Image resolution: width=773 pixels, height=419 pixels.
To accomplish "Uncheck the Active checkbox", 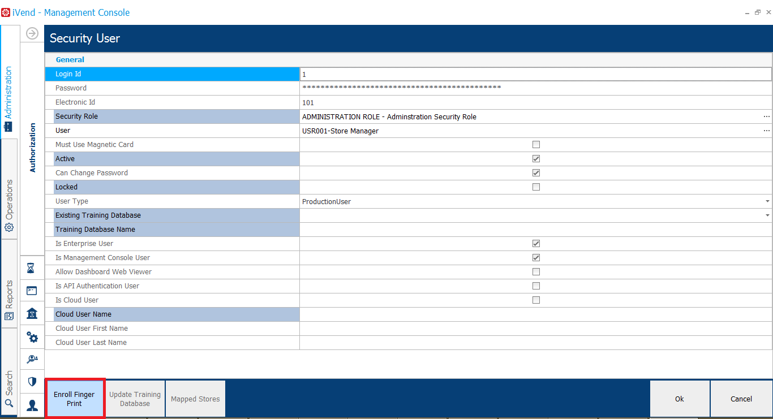I will pos(536,159).
